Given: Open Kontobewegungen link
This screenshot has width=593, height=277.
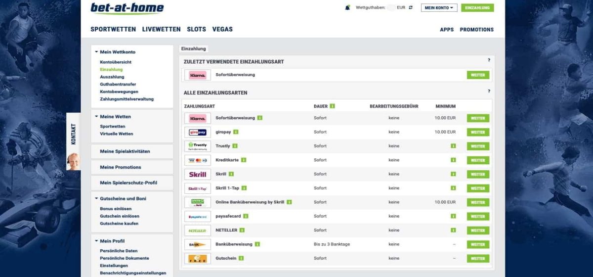Looking at the screenshot, I should (119, 92).
